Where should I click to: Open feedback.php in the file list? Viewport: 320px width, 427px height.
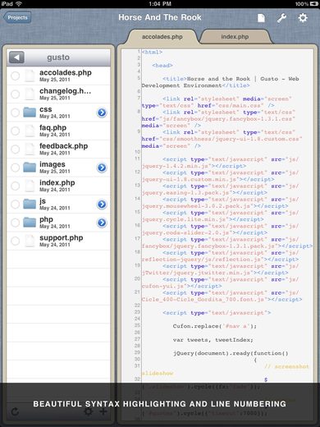point(58,149)
